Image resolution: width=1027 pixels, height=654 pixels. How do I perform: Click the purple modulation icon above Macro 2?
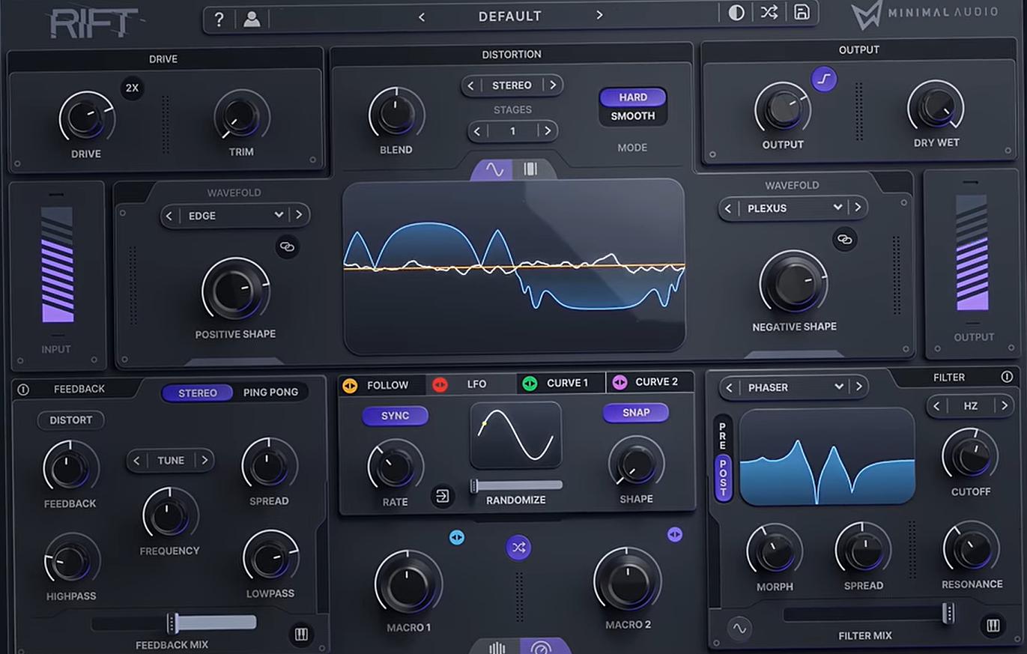[x=675, y=534]
